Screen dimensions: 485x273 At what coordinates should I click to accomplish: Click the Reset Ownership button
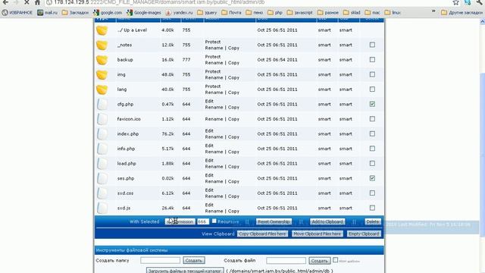point(274,221)
